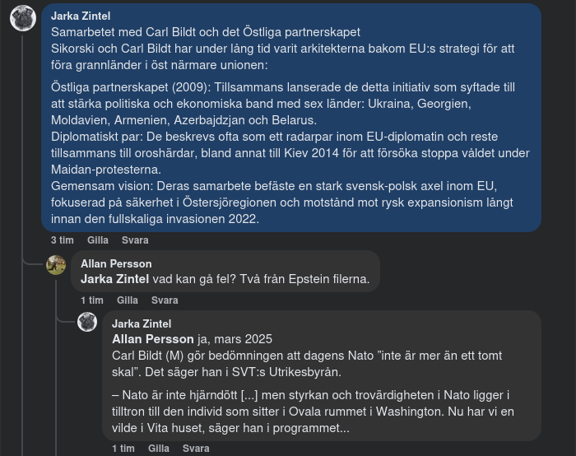Open the "1 tim" timestamp under Allan's comment
Screen dimensions: 576x456
(x=91, y=300)
